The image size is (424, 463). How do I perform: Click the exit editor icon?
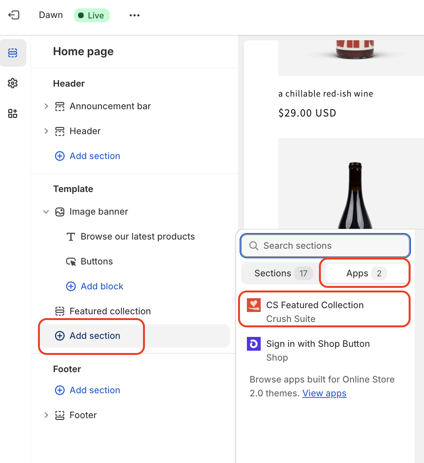14,15
